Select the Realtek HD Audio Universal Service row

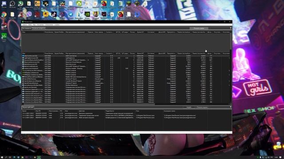pyautogui.click(x=126, y=77)
